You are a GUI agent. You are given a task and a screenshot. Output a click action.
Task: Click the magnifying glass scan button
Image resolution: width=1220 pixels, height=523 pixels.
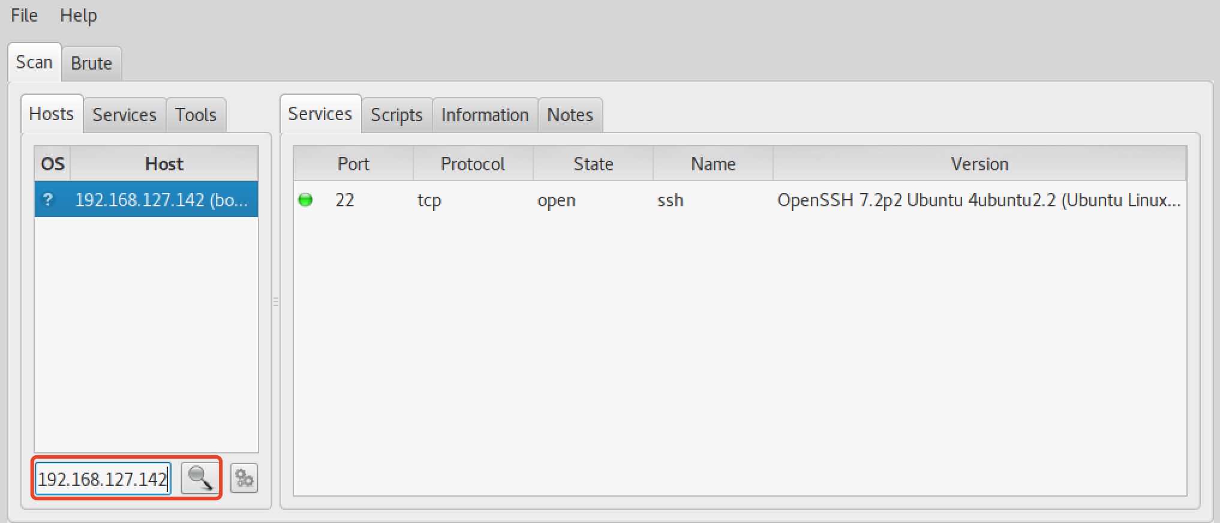[200, 479]
